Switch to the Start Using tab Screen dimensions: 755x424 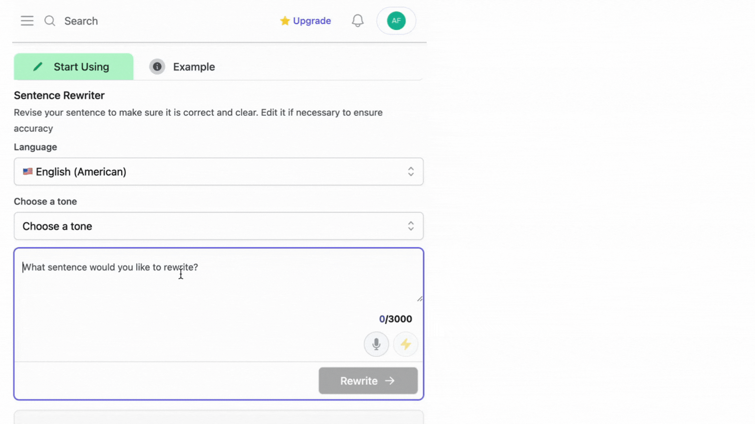pyautogui.click(x=74, y=67)
